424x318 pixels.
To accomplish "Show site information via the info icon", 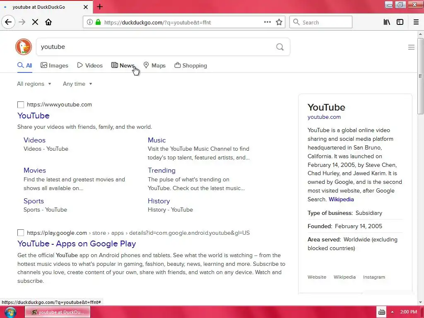I will [x=90, y=22].
